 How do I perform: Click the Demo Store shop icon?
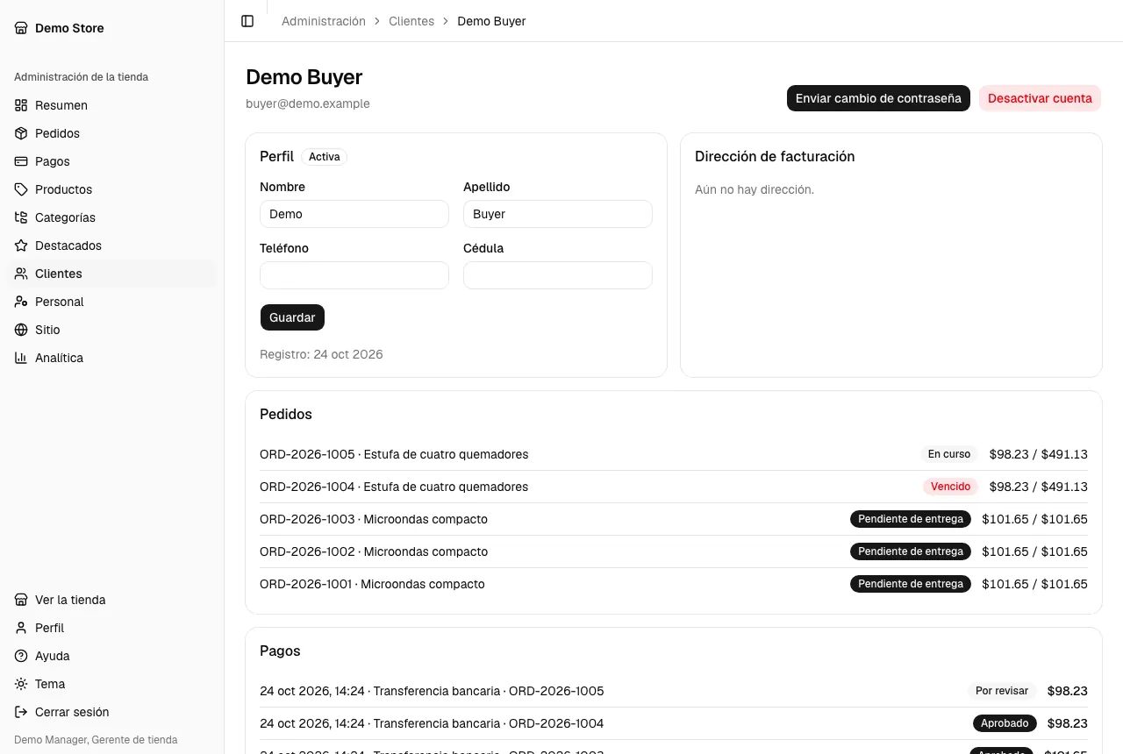point(21,28)
